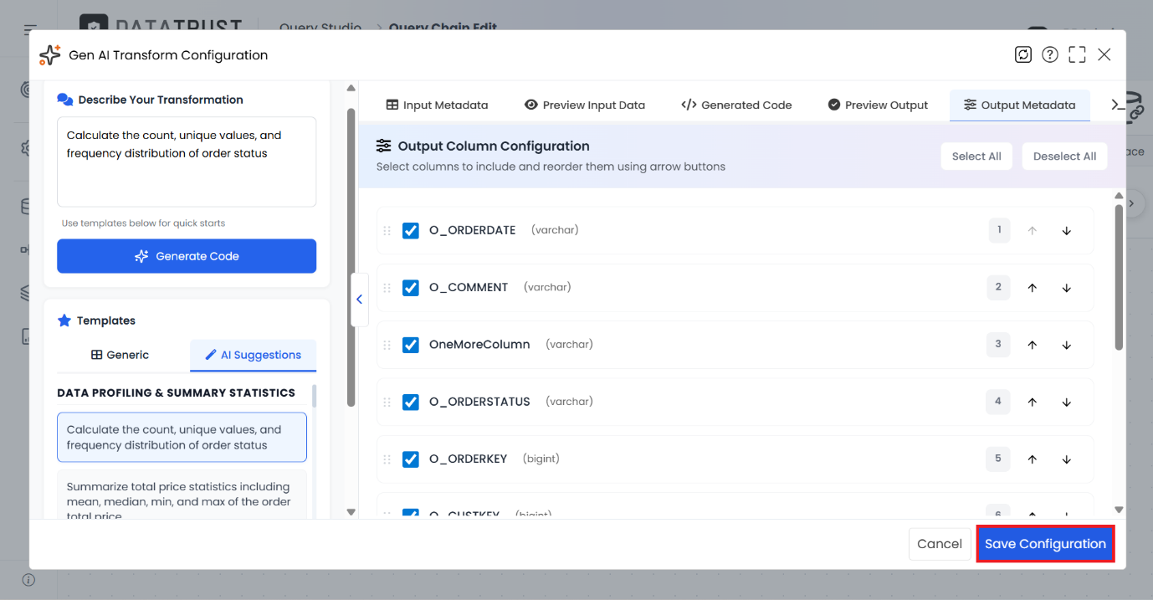Click the Generate Code button
Viewport: 1153px width, 600px height.
point(187,256)
